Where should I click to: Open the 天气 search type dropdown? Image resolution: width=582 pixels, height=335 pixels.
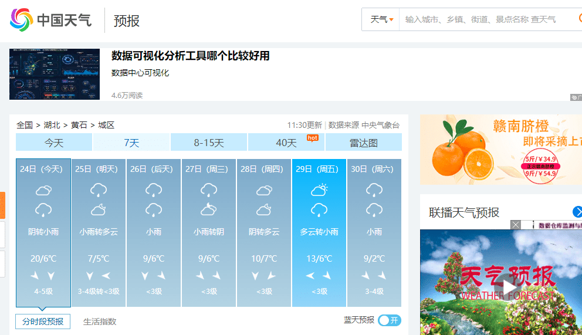pos(381,19)
